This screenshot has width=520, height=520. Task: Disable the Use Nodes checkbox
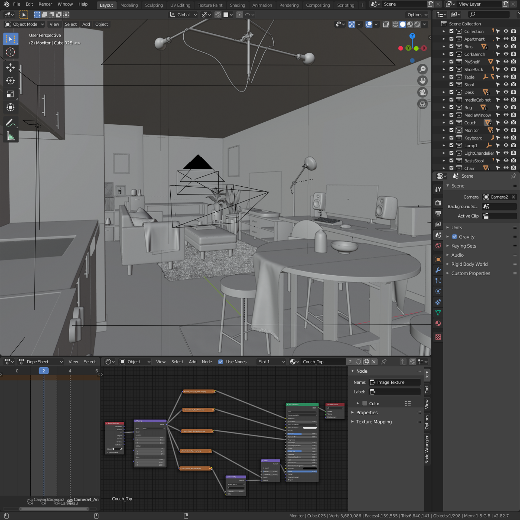[x=220, y=362]
